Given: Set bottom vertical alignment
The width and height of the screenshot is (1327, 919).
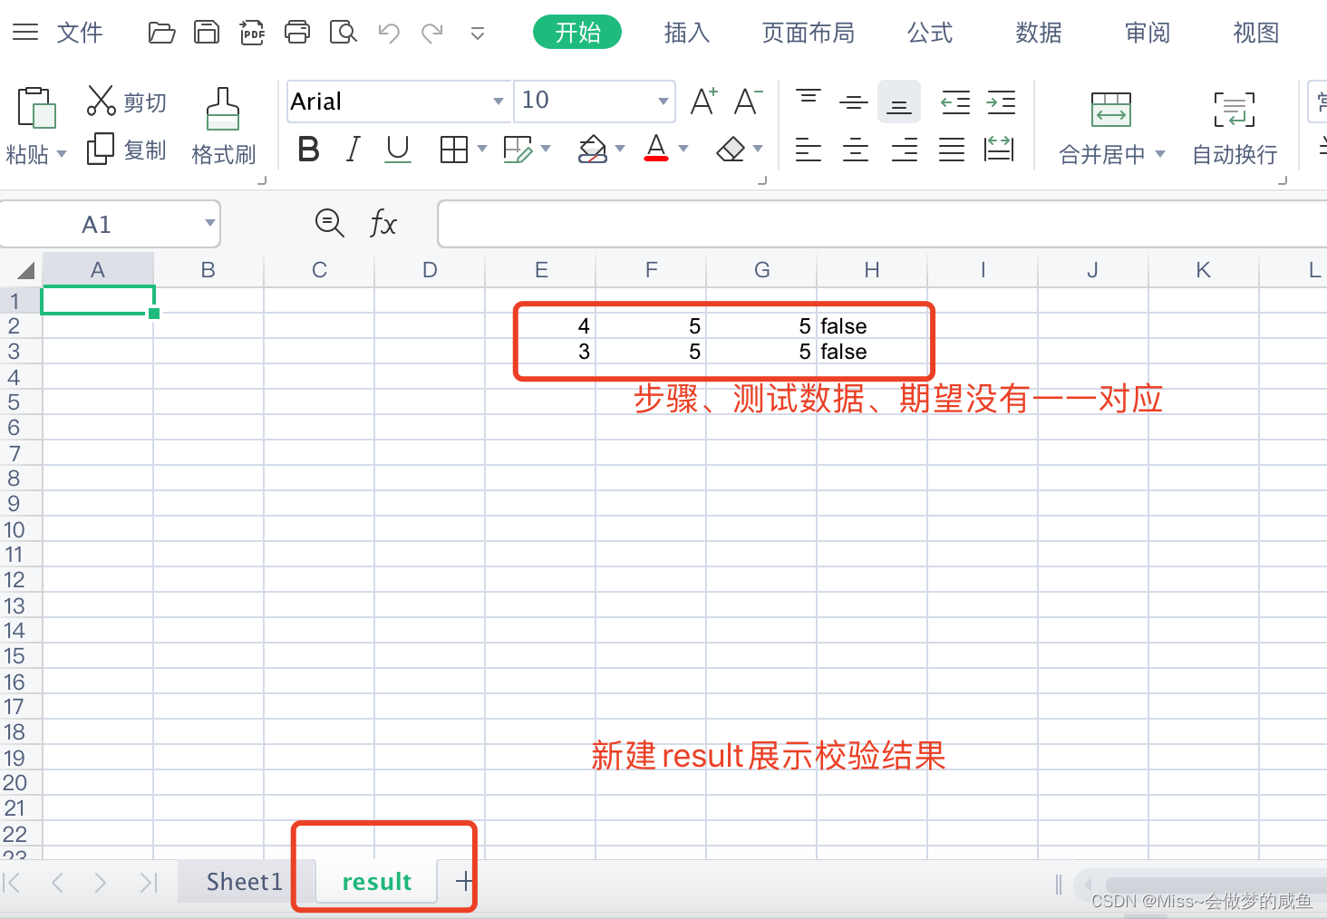Looking at the screenshot, I should pyautogui.click(x=899, y=102).
